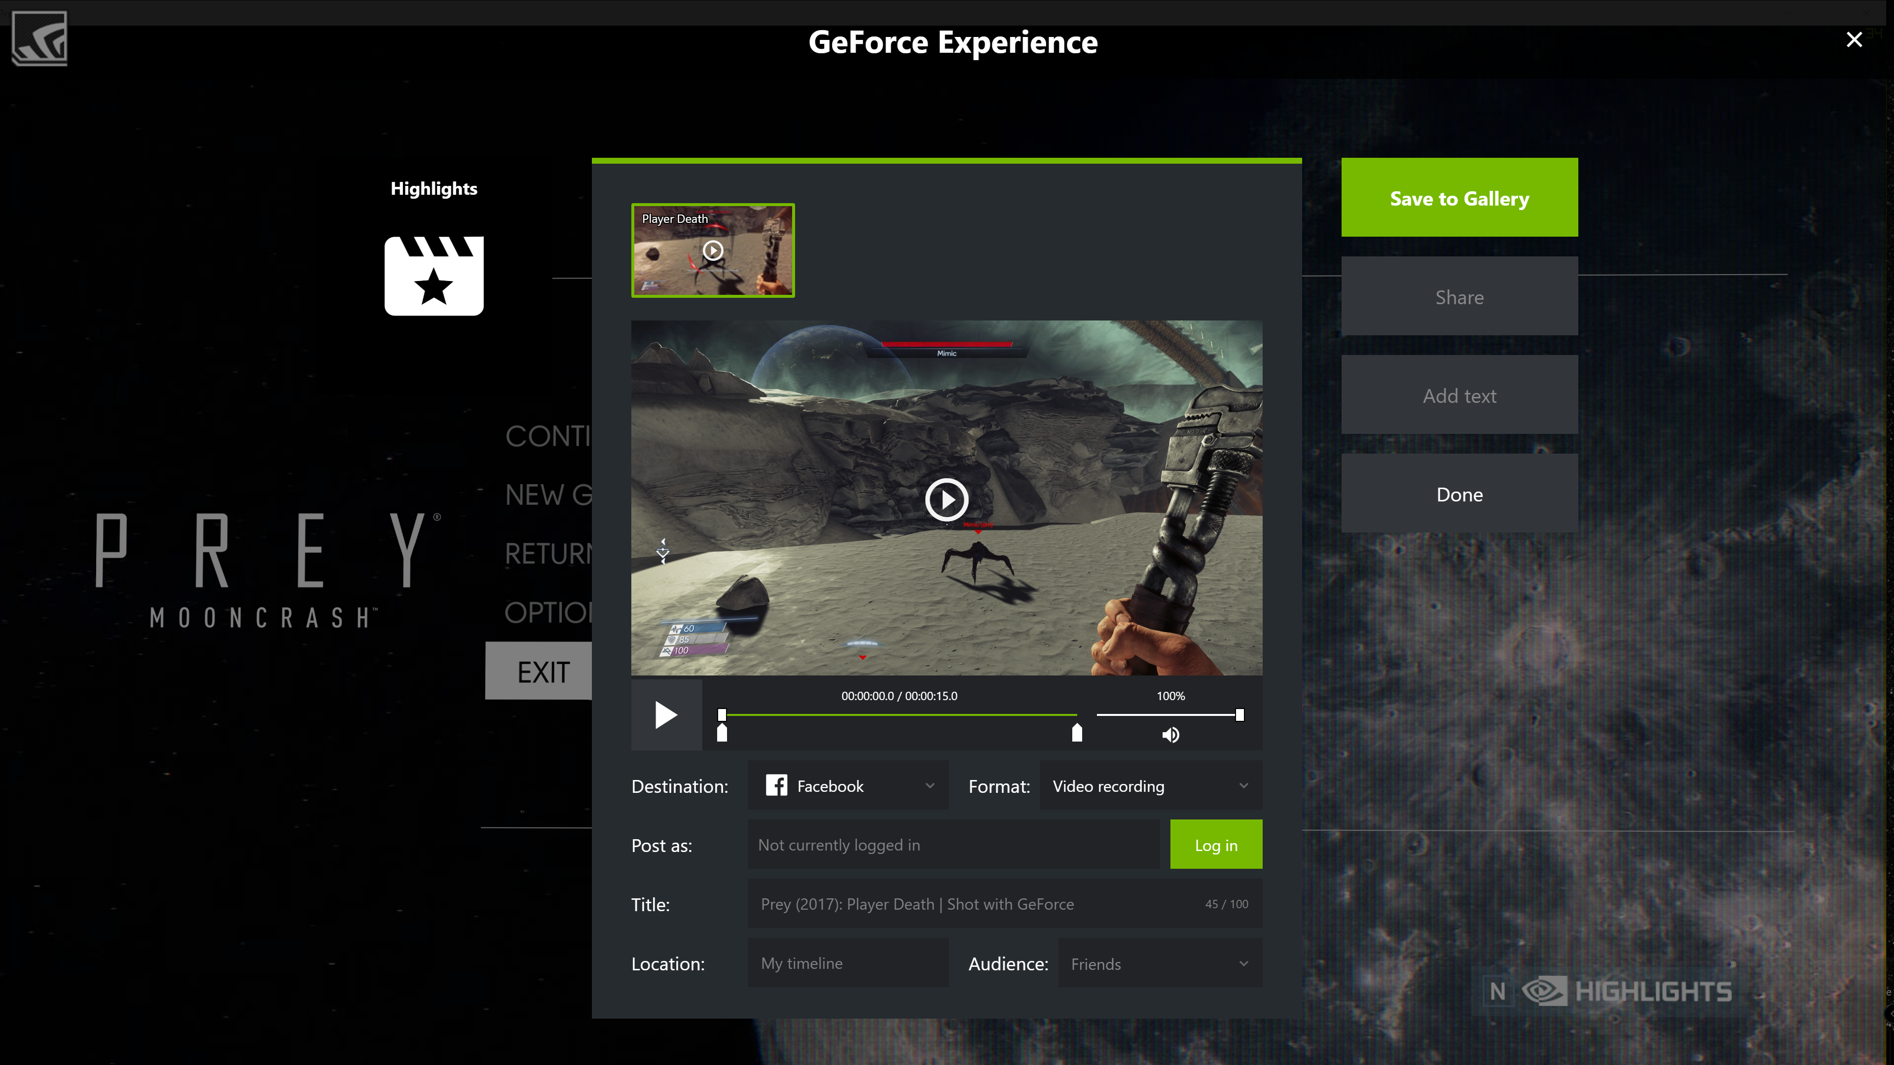The height and width of the screenshot is (1065, 1894).
Task: Click the play icon on the video preview
Action: pos(947,500)
